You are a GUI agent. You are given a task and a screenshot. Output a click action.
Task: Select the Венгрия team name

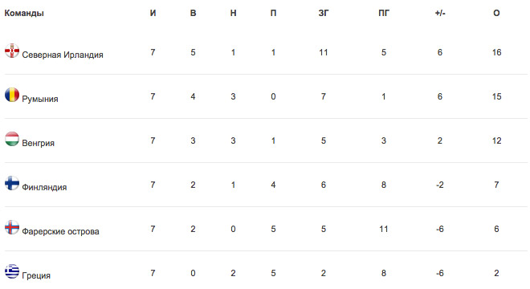(39, 143)
